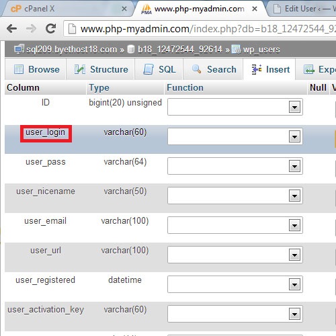Click the ID column name
The image size is (336, 336).
click(46, 102)
